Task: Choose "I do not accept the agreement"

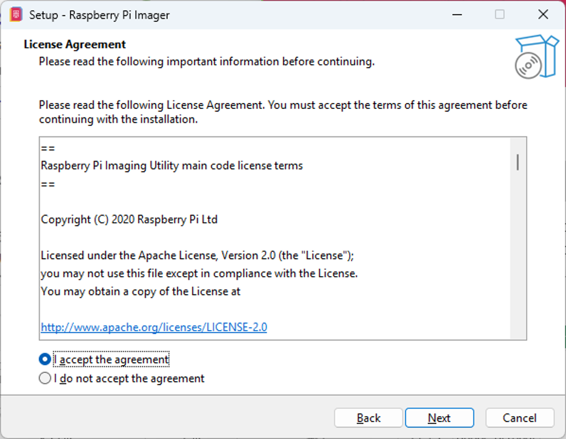Action: pyautogui.click(x=45, y=378)
